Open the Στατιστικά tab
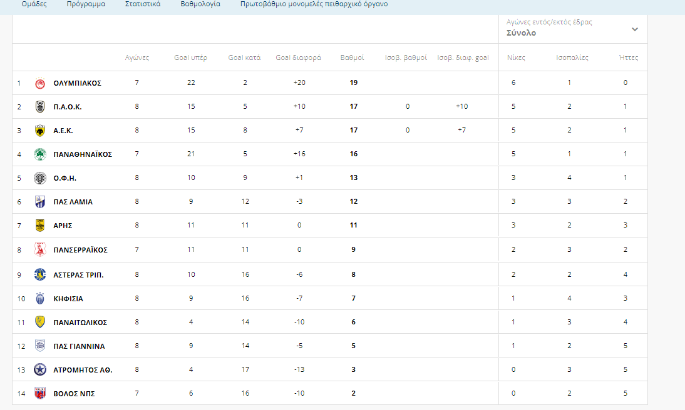 click(x=143, y=4)
